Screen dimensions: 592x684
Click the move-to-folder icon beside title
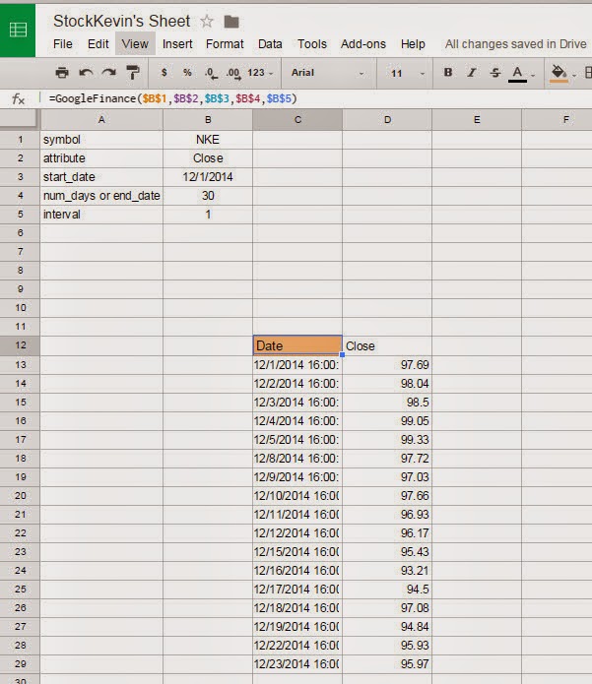tap(231, 21)
